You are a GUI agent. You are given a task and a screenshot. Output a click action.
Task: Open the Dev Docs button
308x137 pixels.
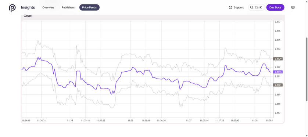(x=275, y=7)
